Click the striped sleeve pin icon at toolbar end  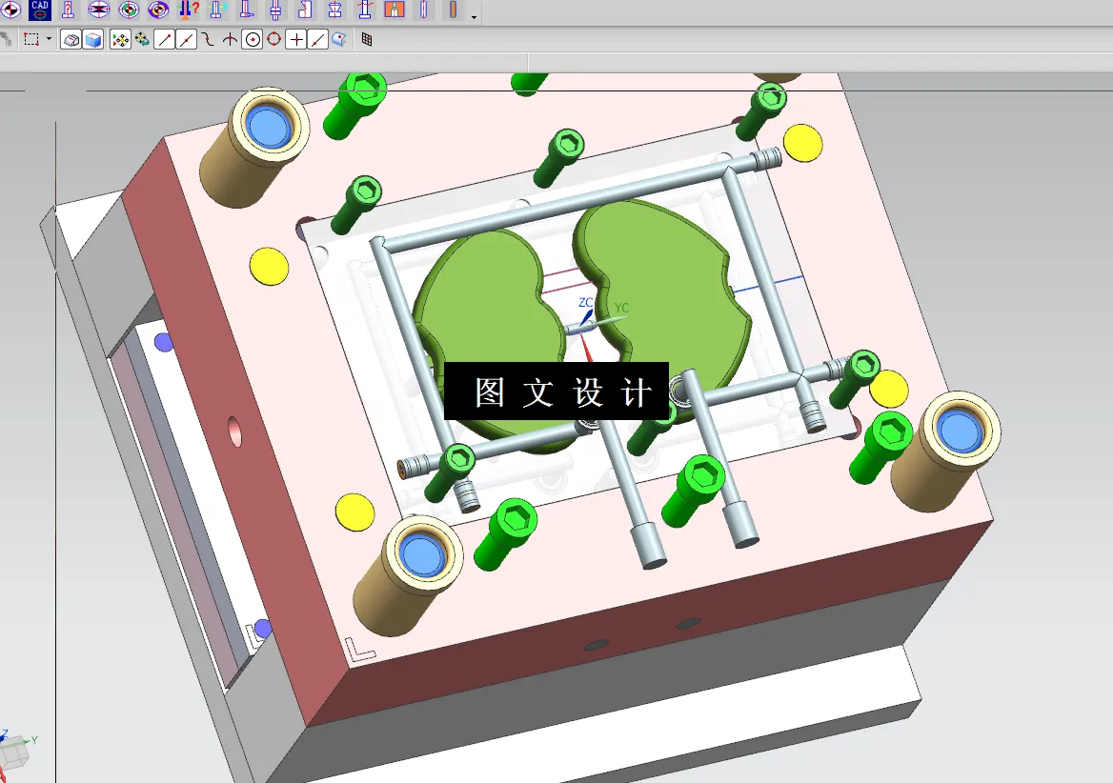point(453,10)
